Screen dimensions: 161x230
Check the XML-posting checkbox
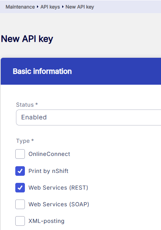click(20, 221)
